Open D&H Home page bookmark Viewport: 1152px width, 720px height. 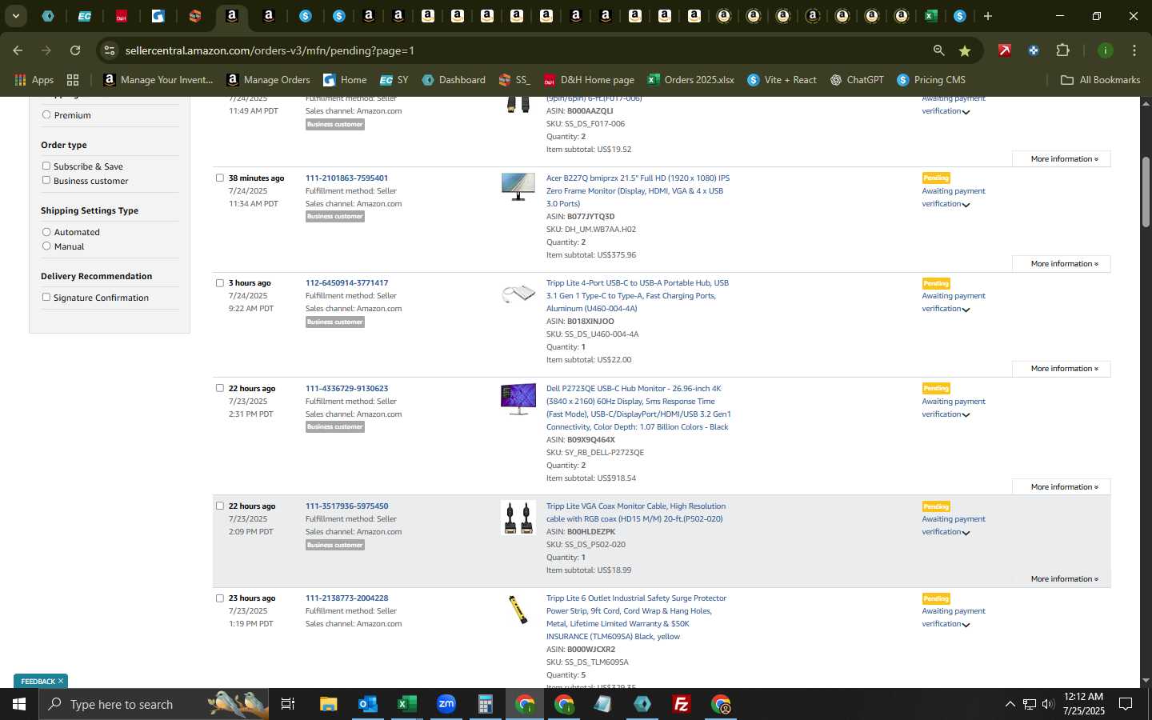pyautogui.click(x=589, y=80)
